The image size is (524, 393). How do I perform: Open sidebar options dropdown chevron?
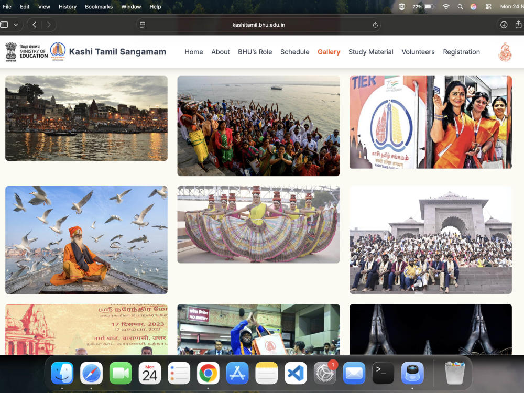[16, 25]
